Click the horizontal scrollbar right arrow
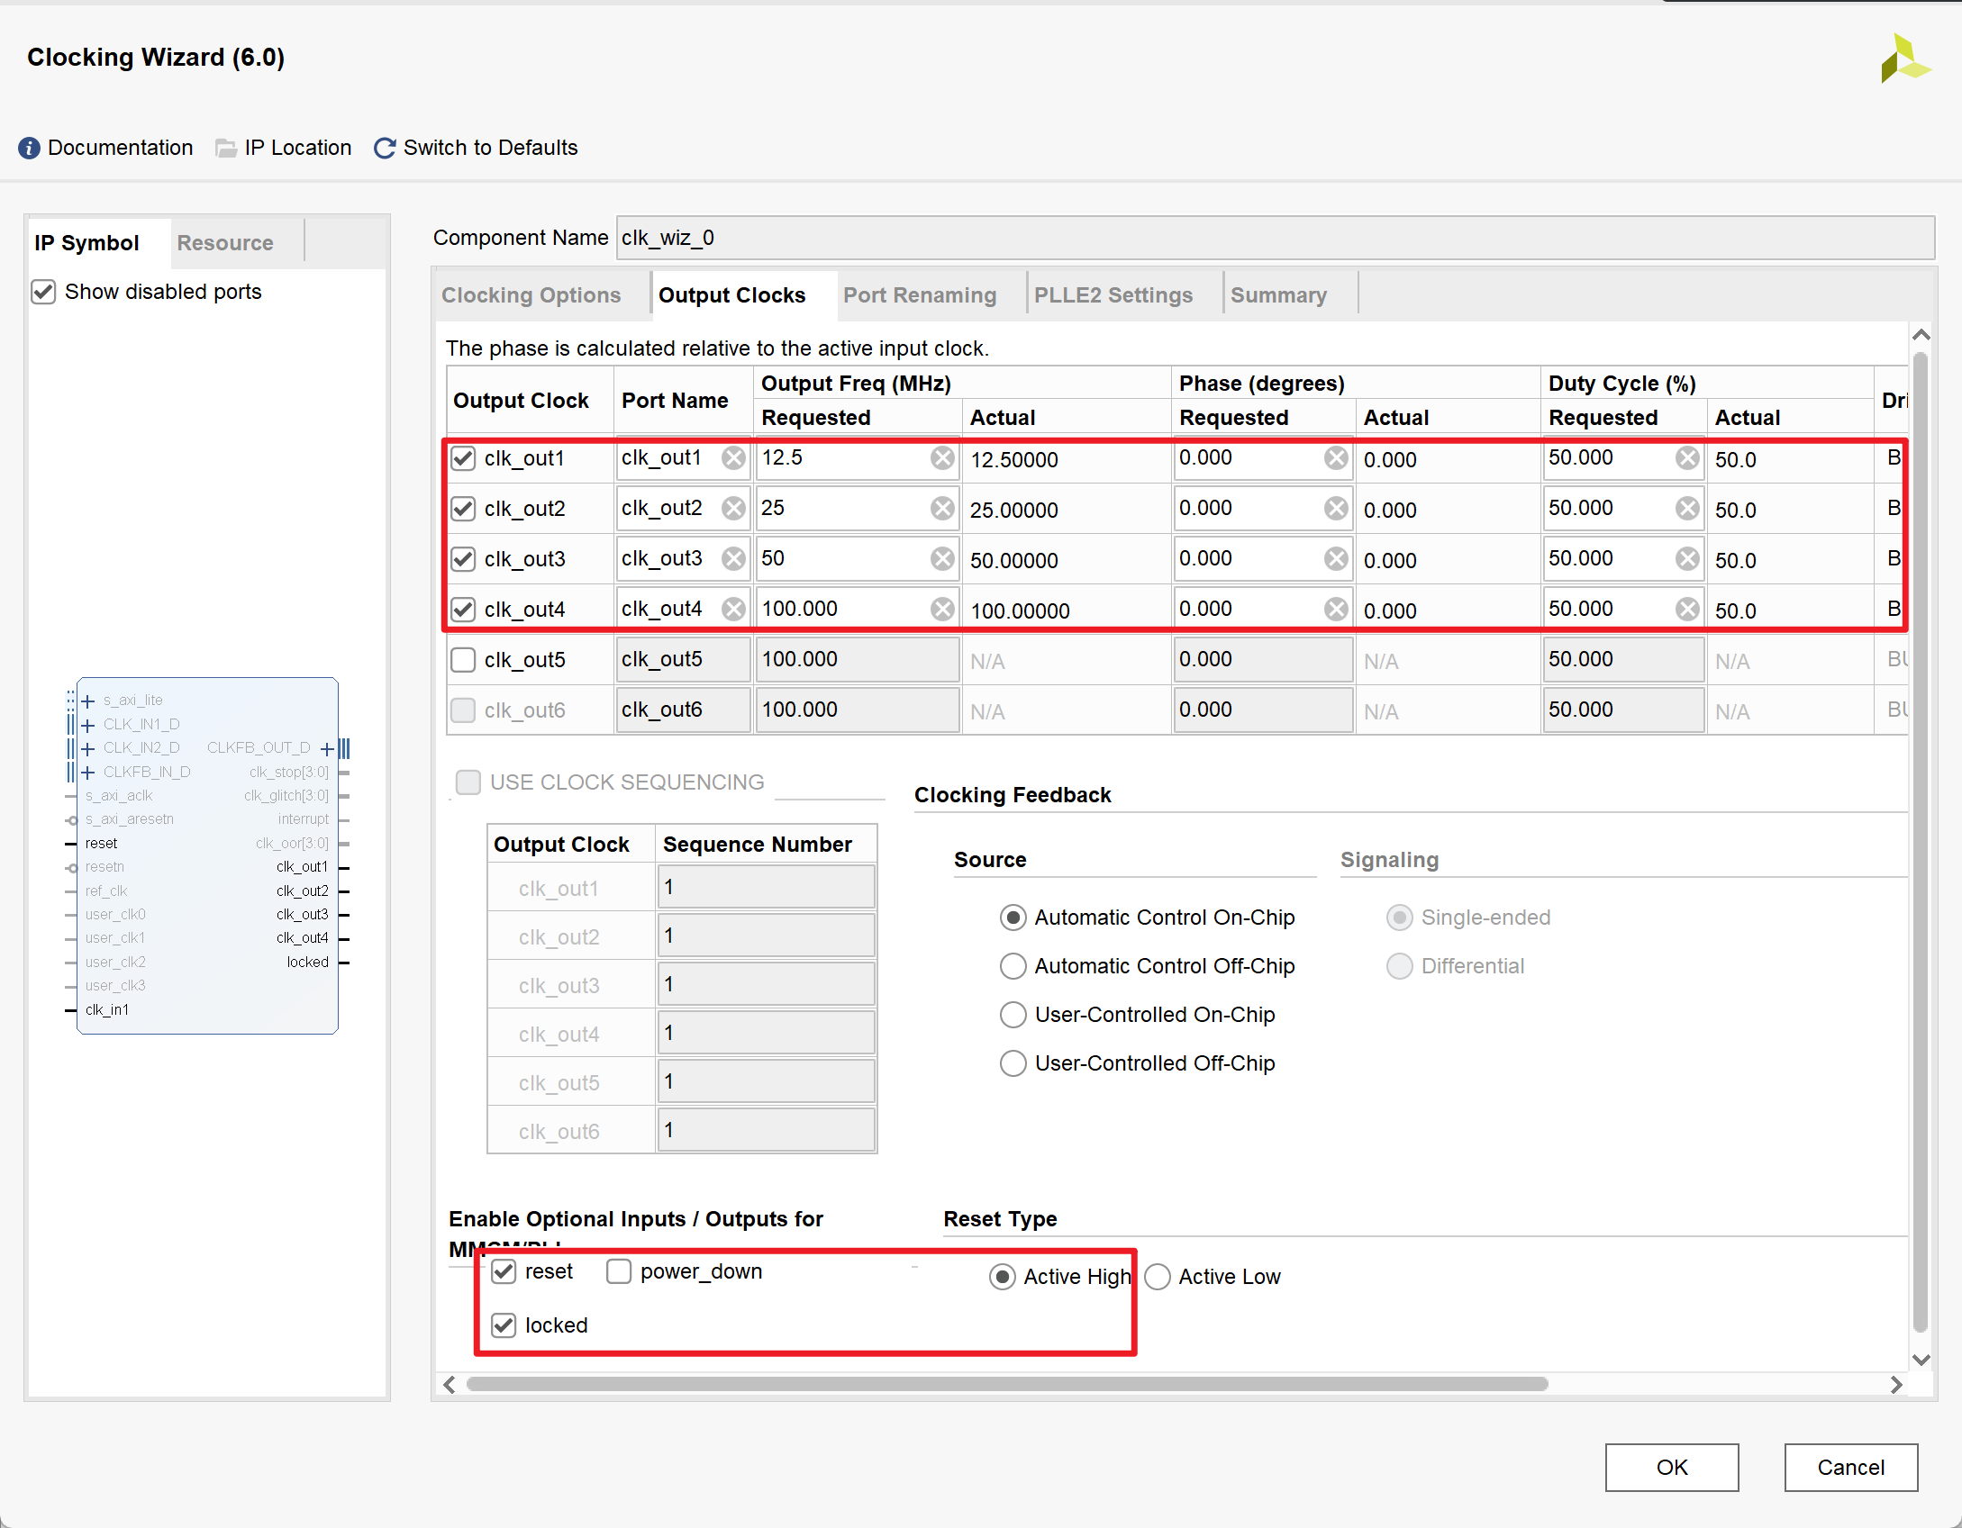 coord(1895,1384)
